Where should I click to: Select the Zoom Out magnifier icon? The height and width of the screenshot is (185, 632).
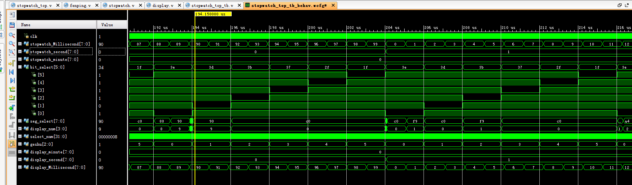pyautogui.click(x=12, y=44)
